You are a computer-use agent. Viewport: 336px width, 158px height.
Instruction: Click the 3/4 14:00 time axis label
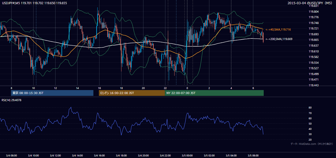77,155
